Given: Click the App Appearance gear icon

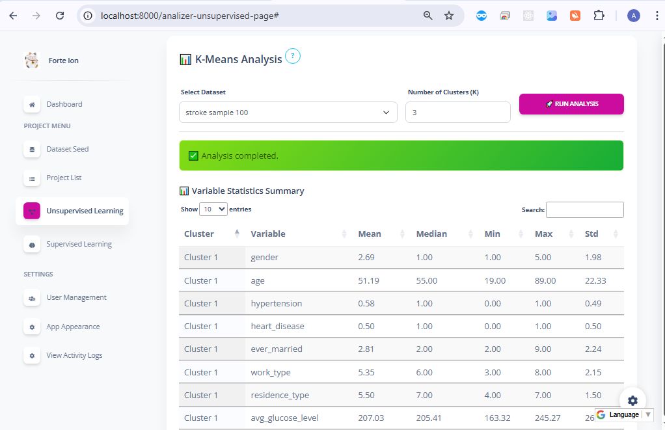Looking at the screenshot, I should [x=32, y=327].
